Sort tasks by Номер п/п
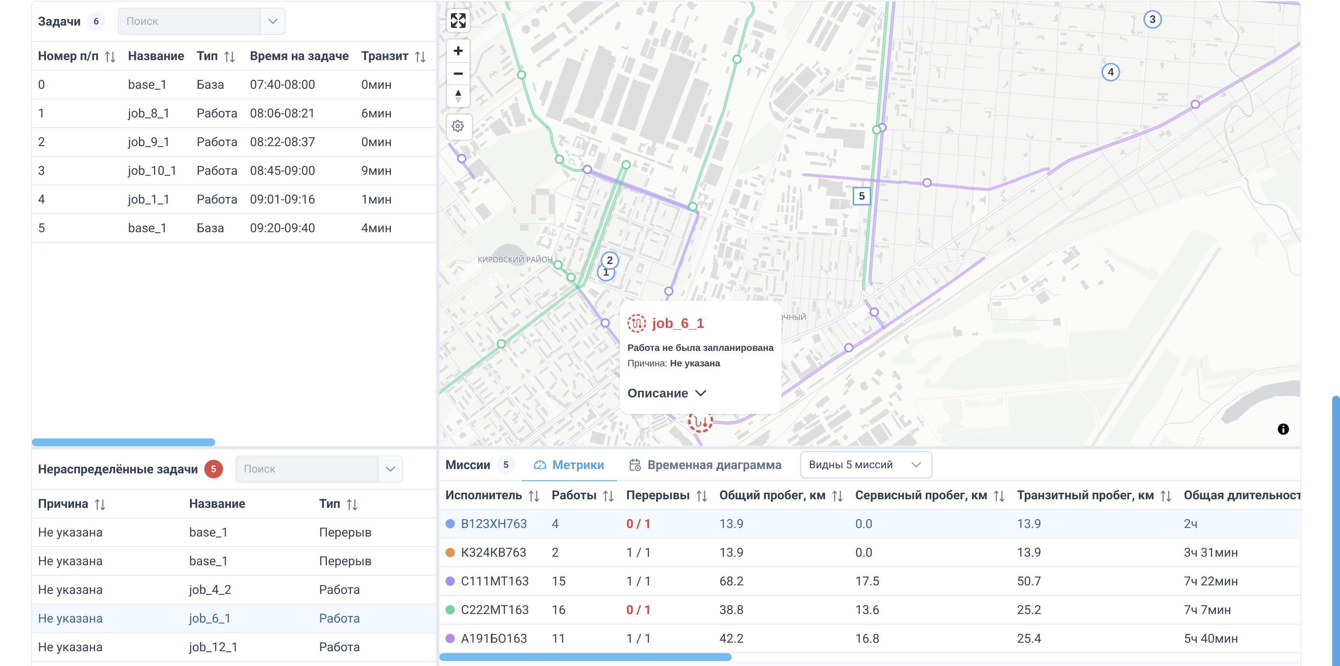 [x=110, y=57]
